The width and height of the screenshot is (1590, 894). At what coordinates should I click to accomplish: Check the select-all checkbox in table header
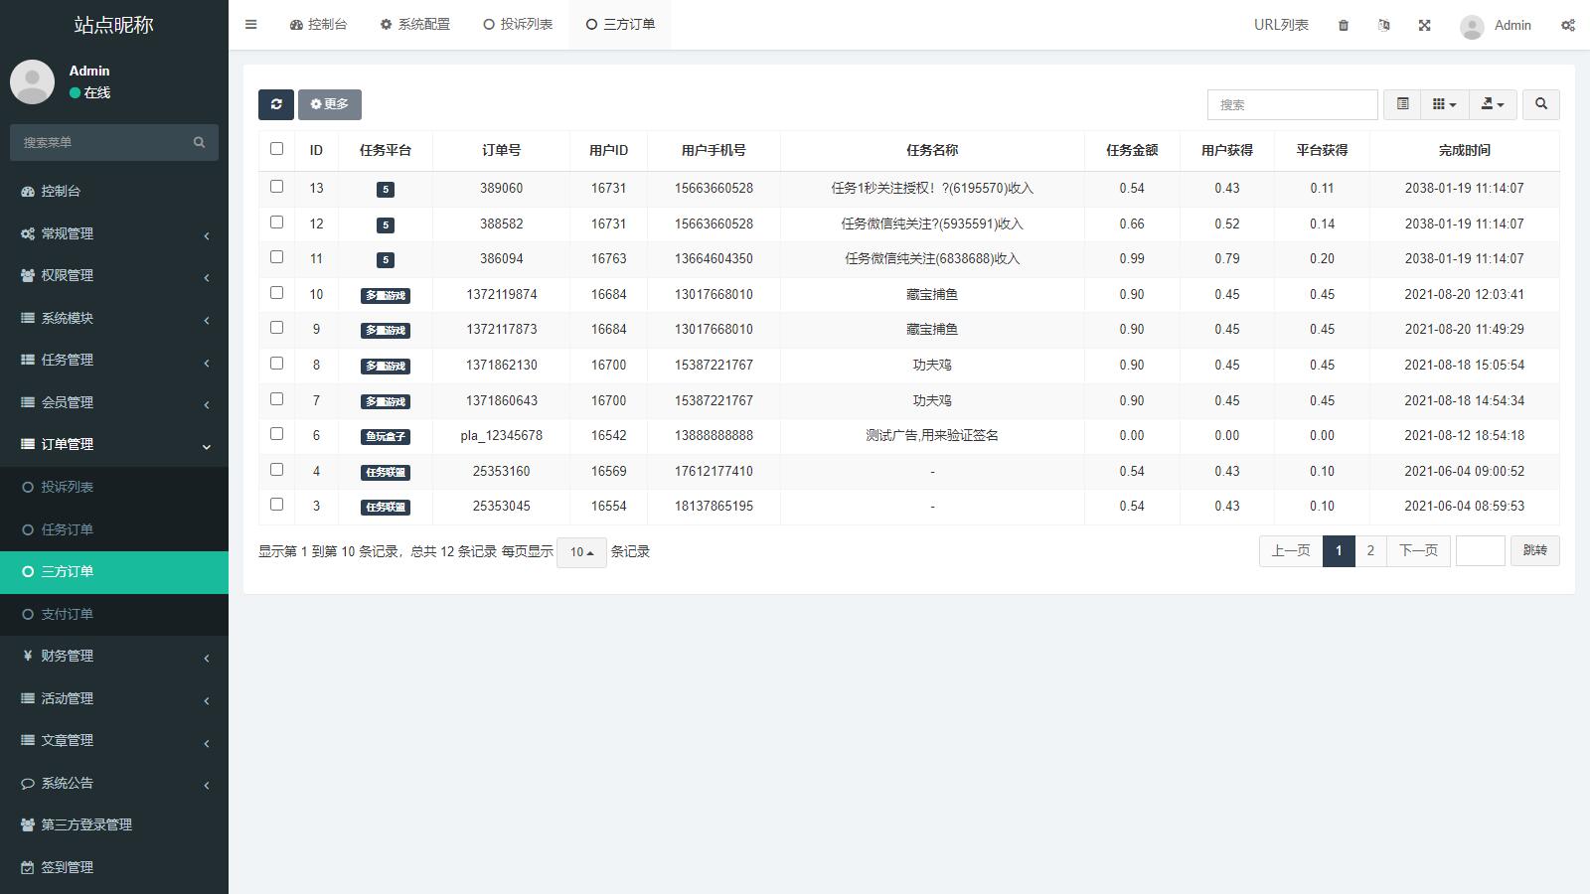pyautogui.click(x=276, y=147)
